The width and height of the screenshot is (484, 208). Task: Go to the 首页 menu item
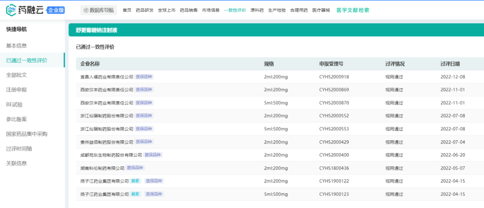pos(127,10)
